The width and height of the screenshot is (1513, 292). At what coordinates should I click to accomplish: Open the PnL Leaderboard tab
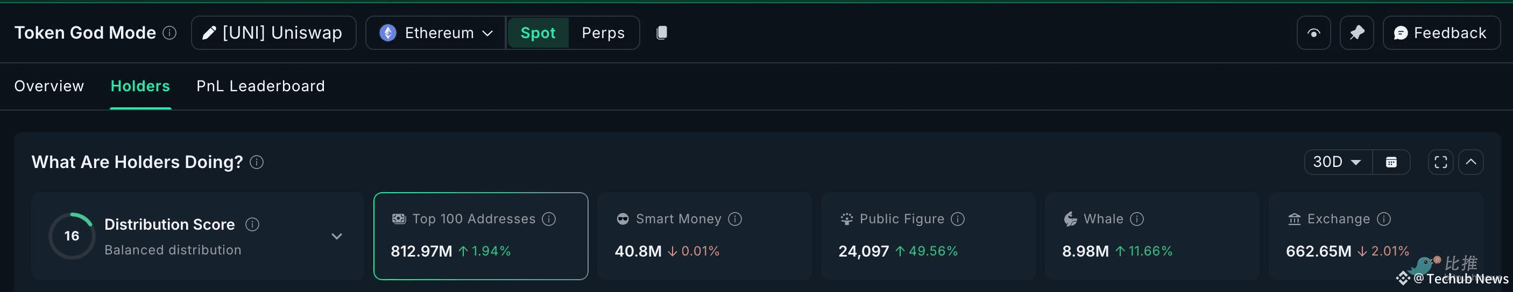(x=260, y=86)
